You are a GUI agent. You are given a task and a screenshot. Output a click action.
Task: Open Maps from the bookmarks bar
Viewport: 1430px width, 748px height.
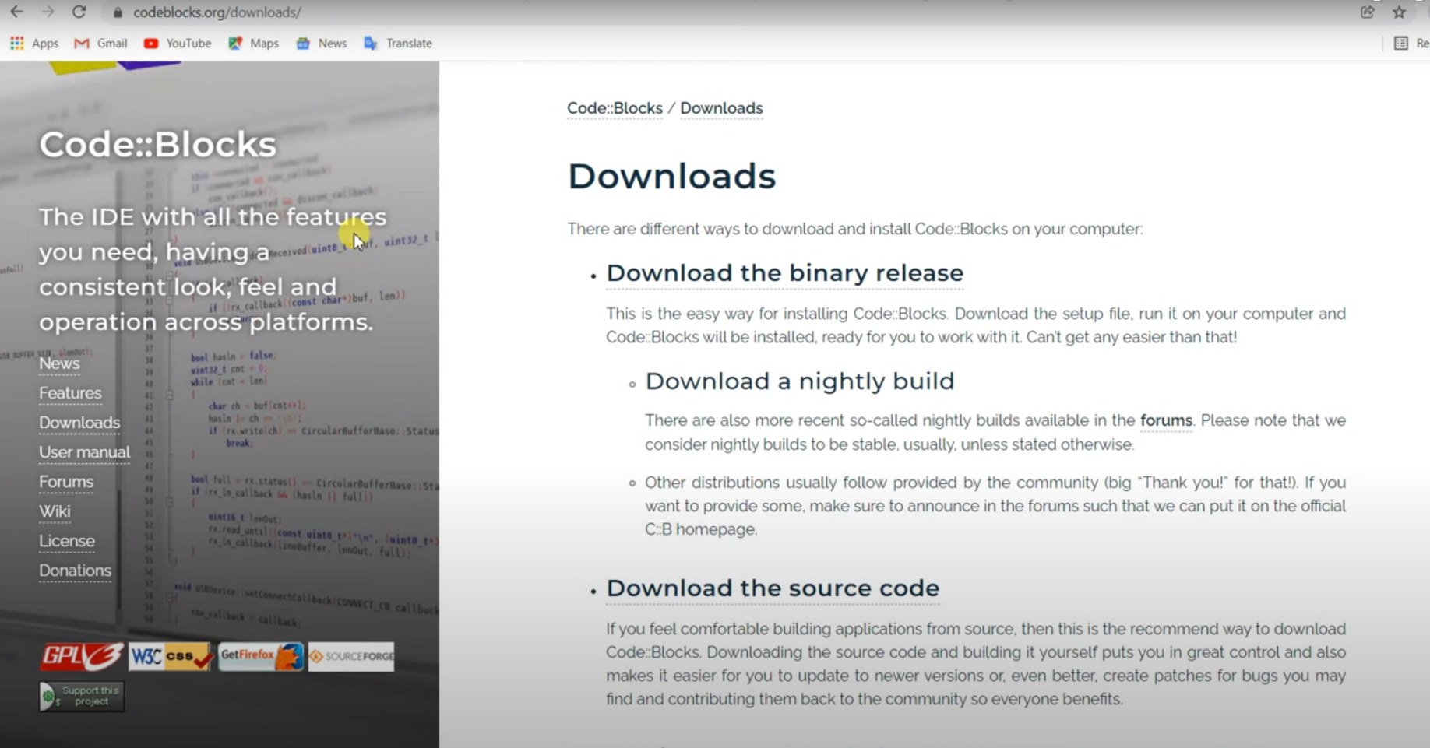[x=253, y=43]
